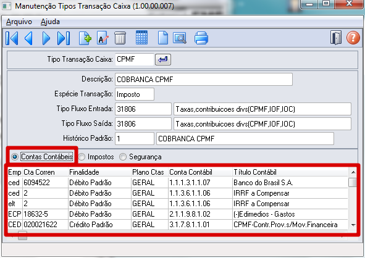Click Histórico Padrão description COBRANCA CPMF field
The height and width of the screenshot is (258, 365).
pyautogui.click(x=245, y=139)
